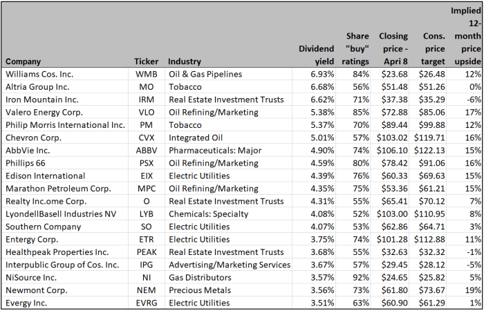Screen dimensions: 484x311
Task: Click the Valero Energy Corp. cell
Action: pos(41,112)
